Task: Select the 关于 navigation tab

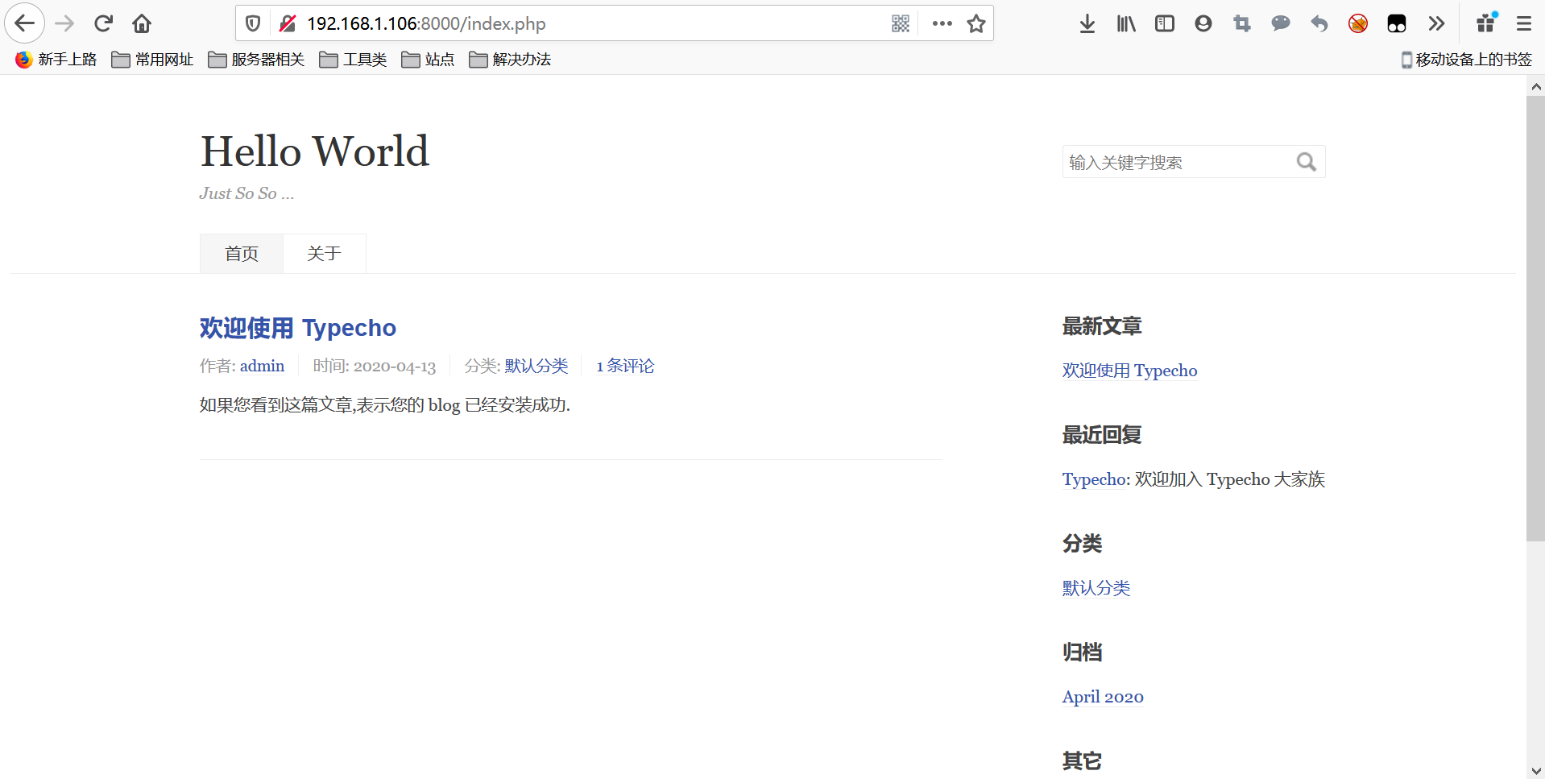Action: click(x=324, y=254)
